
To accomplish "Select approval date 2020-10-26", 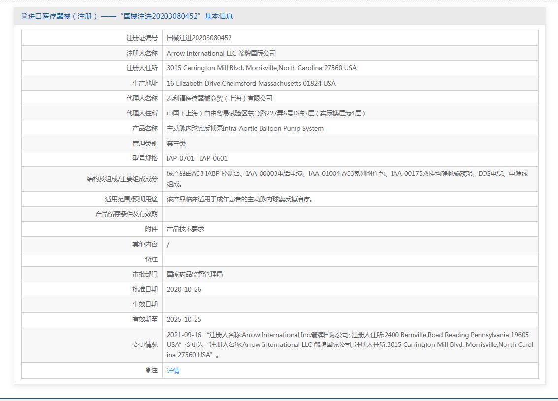I will [184, 290].
